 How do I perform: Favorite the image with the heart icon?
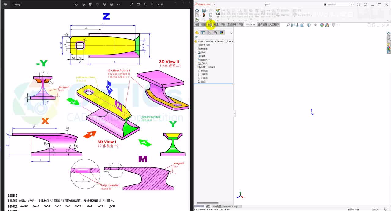tap(97, 4)
